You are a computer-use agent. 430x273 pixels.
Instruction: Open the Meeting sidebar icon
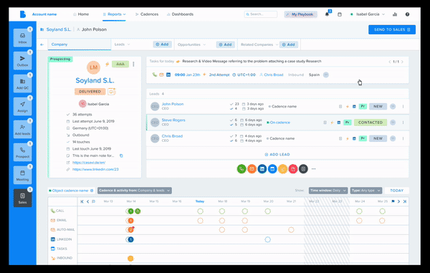tap(22, 175)
